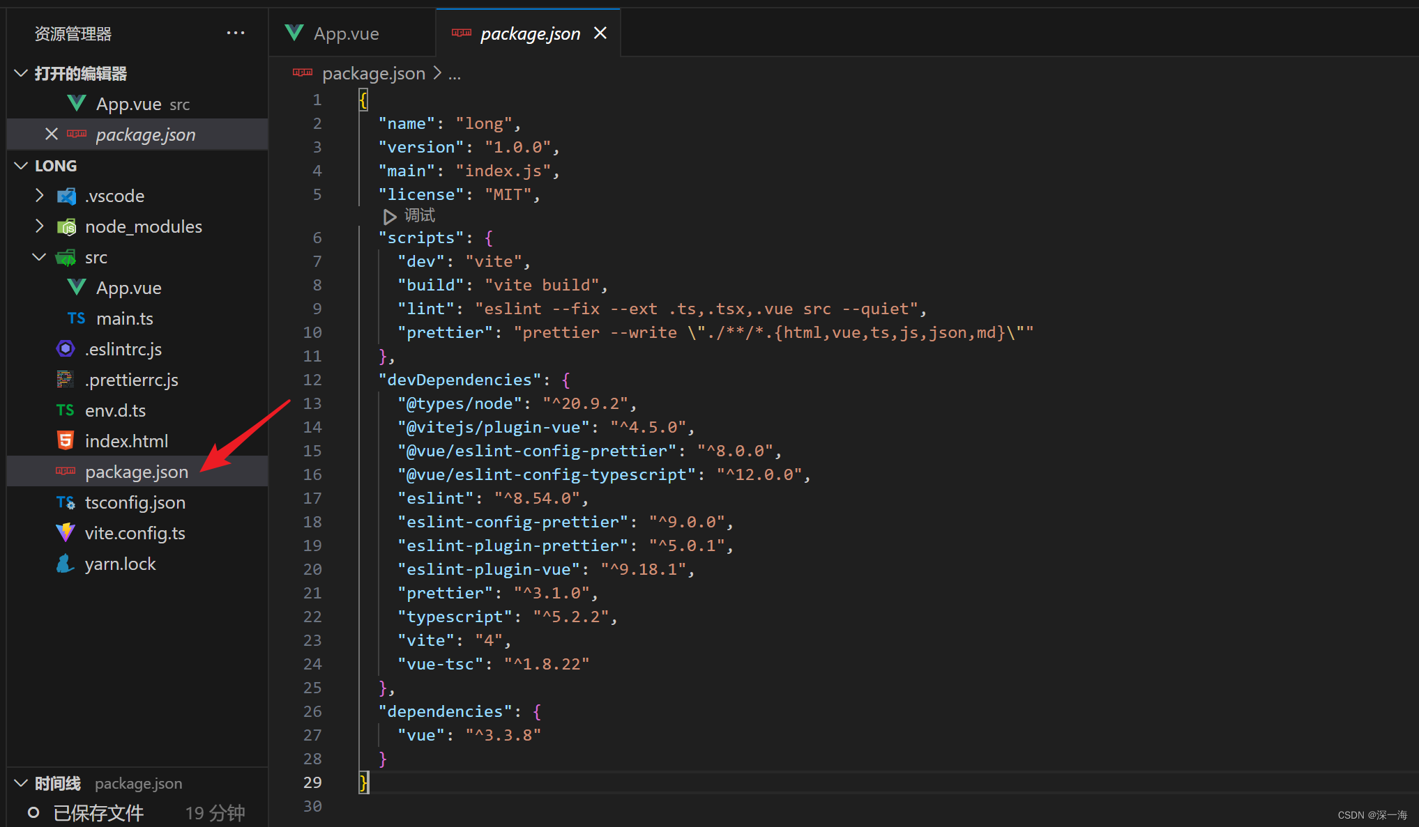This screenshot has width=1419, height=827.
Task: Expand the node_modules folder
Action: pyautogui.click(x=40, y=226)
